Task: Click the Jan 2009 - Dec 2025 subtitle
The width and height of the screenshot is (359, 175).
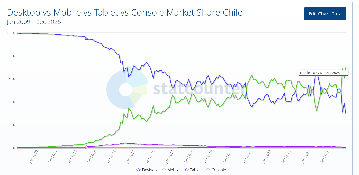Action: pyautogui.click(x=34, y=22)
